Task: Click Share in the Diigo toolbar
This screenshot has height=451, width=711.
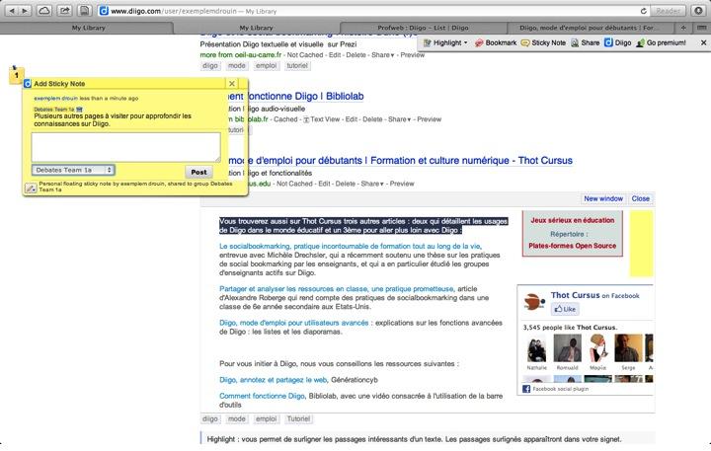Action: click(x=585, y=42)
